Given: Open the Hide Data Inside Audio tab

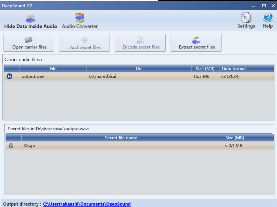Looking at the screenshot, I should tap(31, 21).
